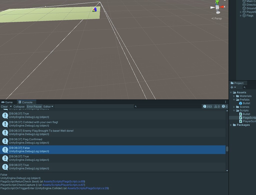
Task: Open the Editor dropdown in the Console toolbar
Action: click(x=48, y=106)
